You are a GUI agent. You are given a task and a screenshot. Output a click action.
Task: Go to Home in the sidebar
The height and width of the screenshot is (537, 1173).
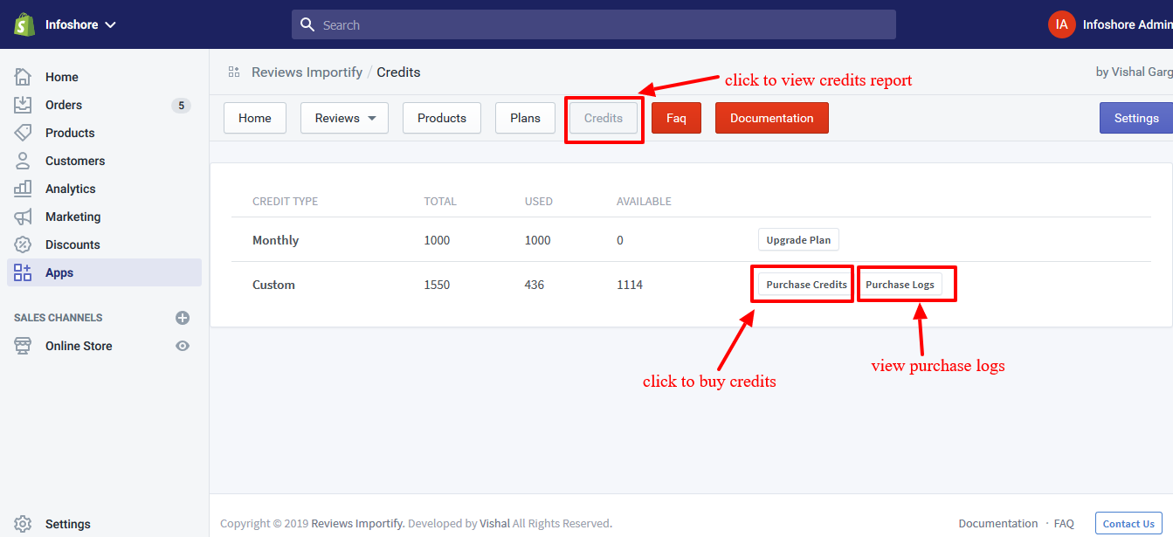pyautogui.click(x=62, y=77)
